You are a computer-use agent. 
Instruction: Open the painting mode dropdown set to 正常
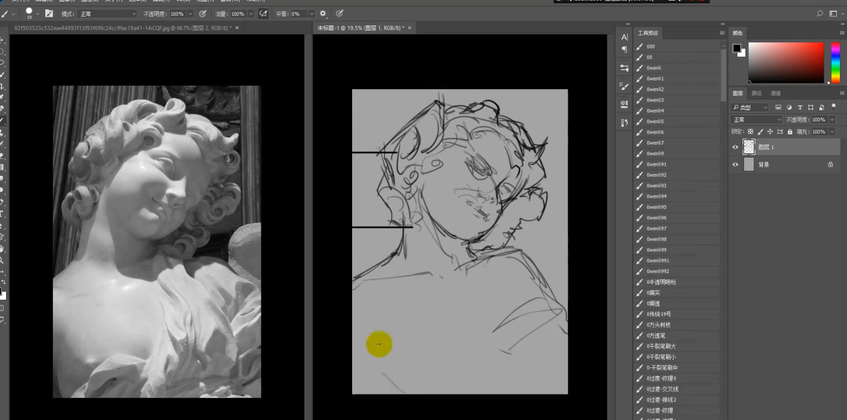click(108, 14)
